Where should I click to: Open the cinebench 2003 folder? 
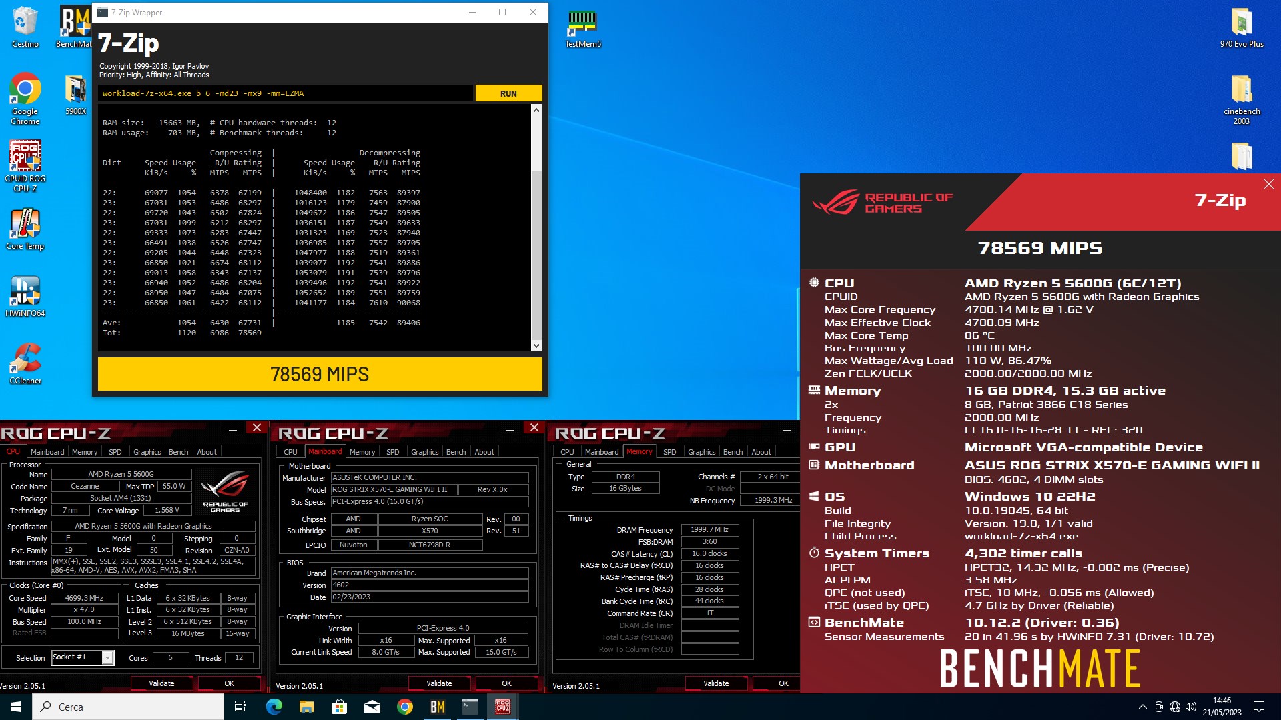pos(1242,99)
